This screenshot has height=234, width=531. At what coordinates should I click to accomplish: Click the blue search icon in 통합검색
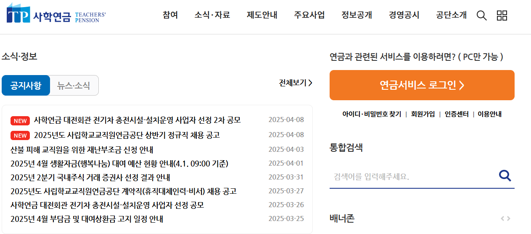[x=505, y=176]
